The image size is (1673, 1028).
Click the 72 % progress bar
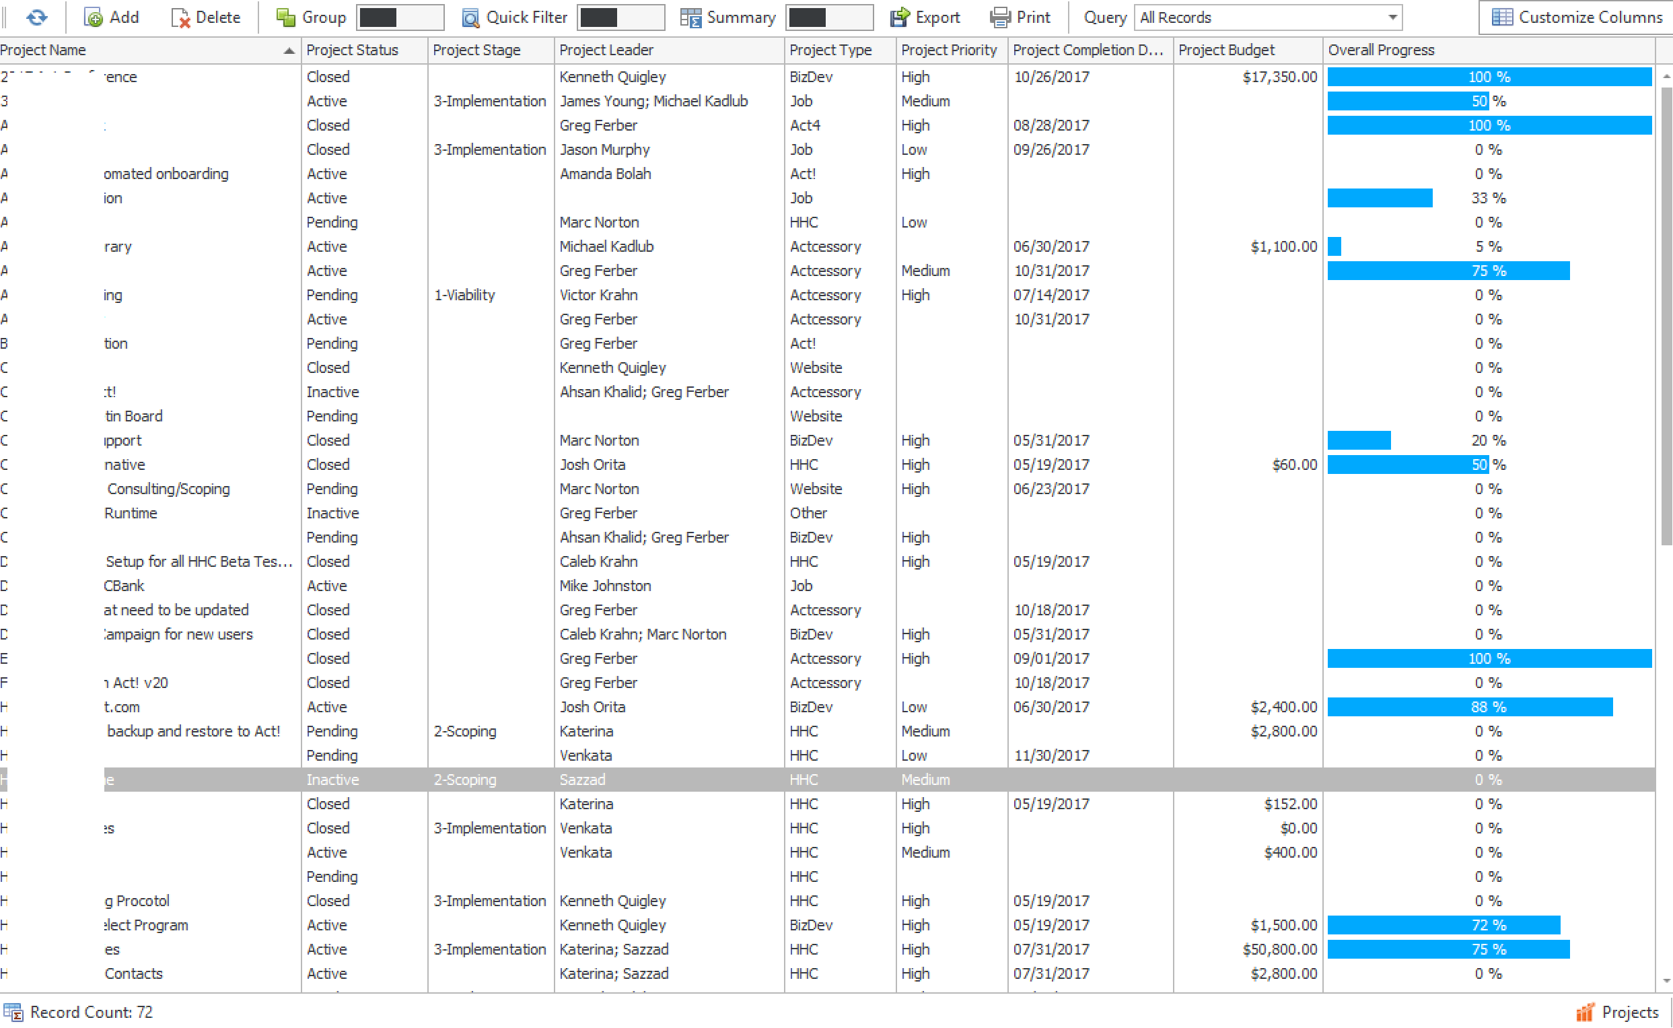coord(1488,926)
